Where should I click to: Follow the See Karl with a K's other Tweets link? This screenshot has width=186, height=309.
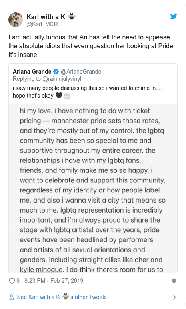62,297
